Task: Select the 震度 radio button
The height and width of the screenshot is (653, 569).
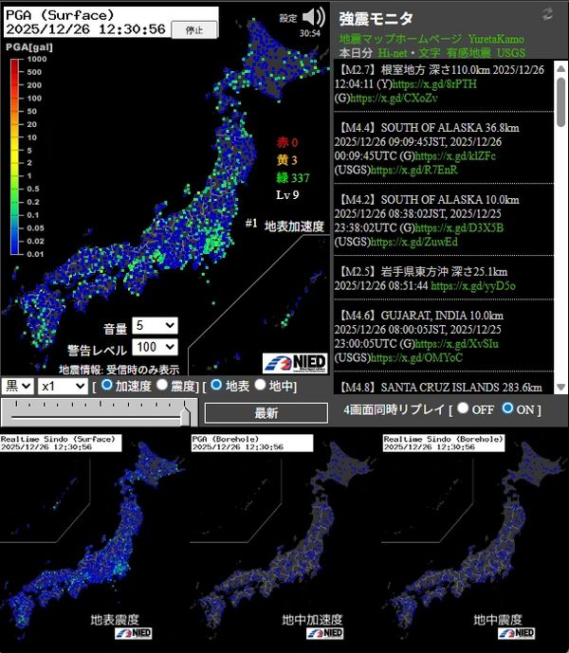Action: click(163, 386)
